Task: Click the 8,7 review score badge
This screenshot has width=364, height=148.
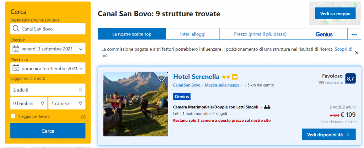Action: (x=350, y=78)
